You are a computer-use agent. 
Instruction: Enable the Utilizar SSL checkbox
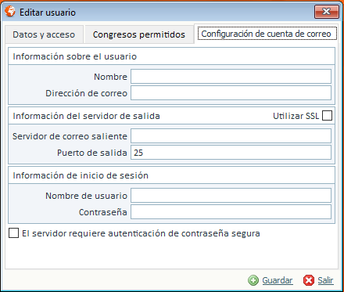[x=327, y=116]
